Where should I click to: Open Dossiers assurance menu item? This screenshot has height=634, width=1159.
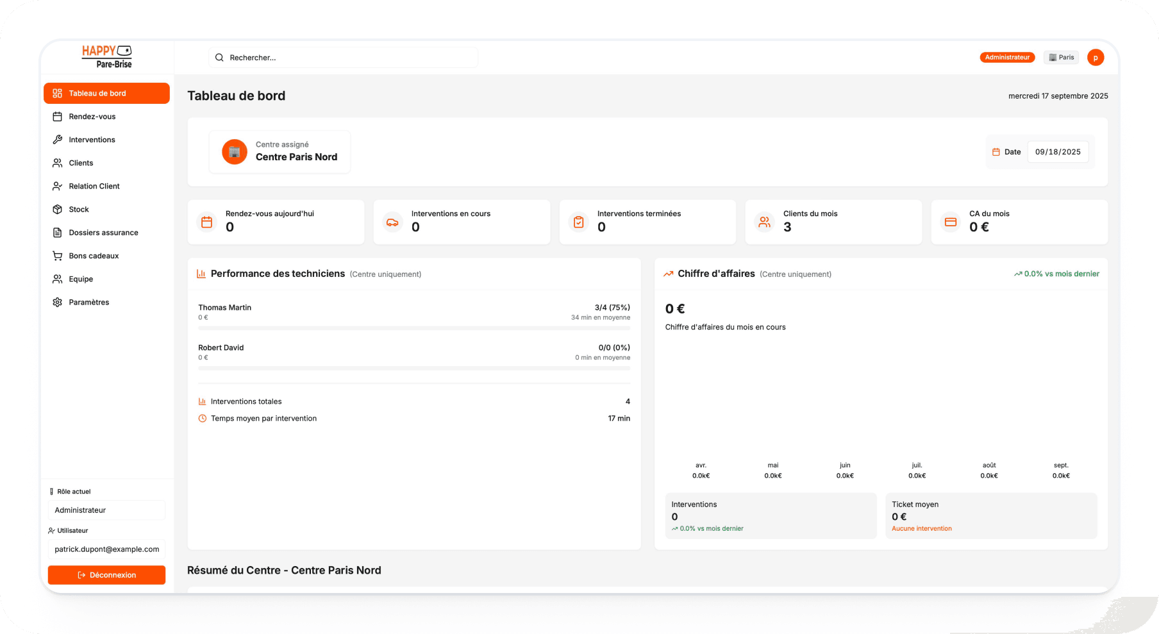[103, 233]
